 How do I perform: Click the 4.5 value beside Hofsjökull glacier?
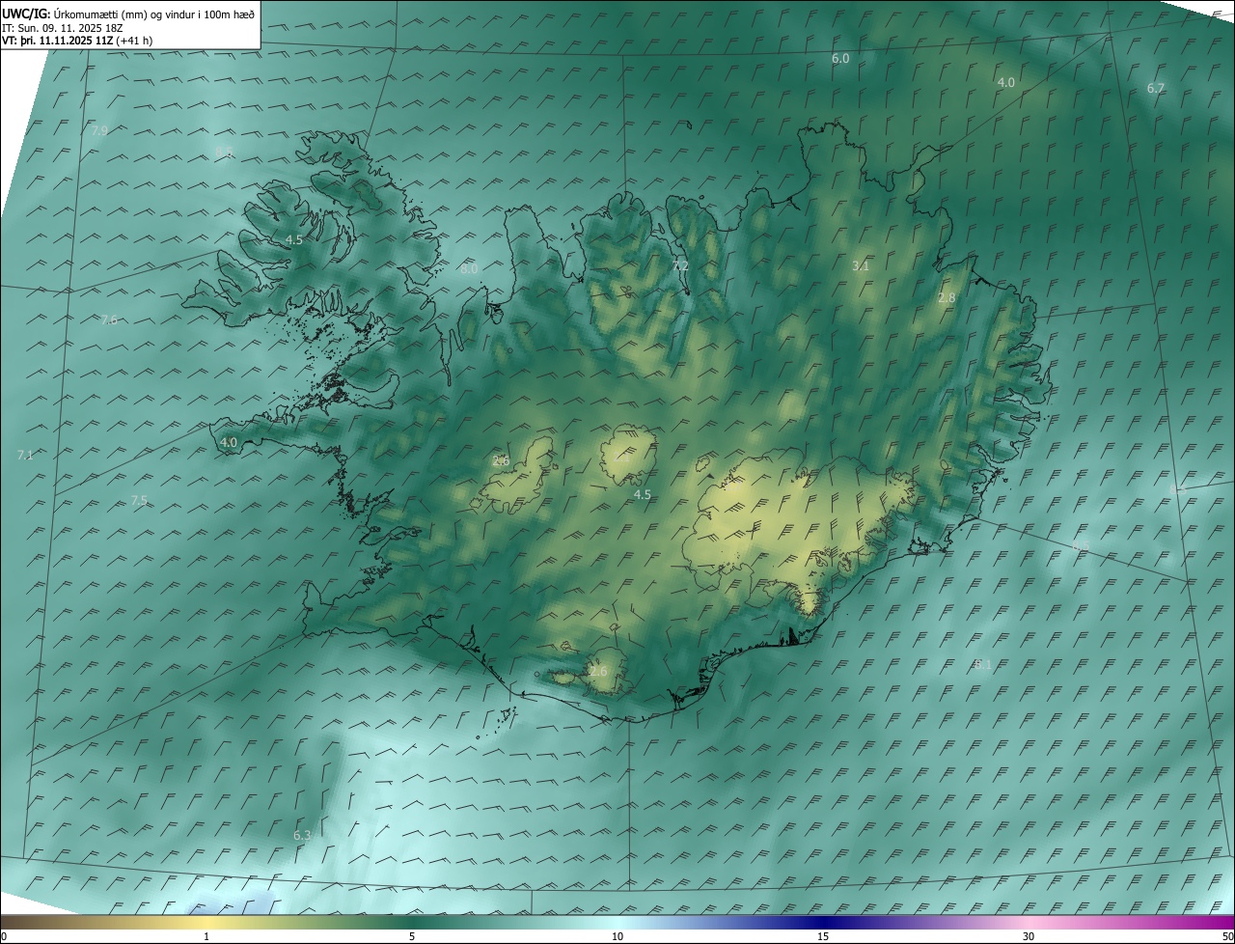(642, 494)
